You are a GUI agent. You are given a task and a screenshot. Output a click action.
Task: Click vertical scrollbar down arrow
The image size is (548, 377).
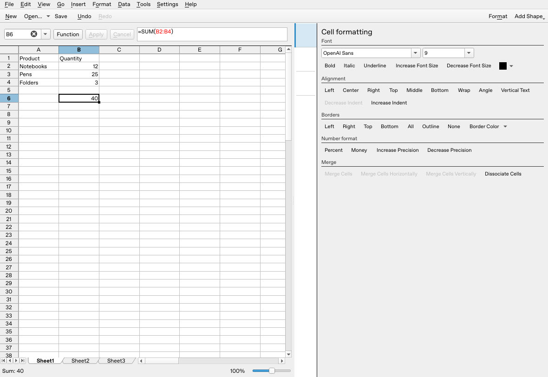point(289,354)
